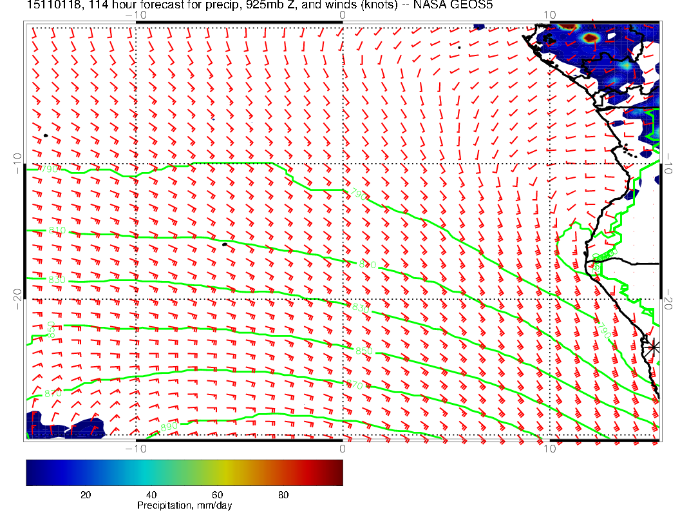Click the 0 longitude label on bottom axis
Screen dimensions: 680x526
[x=343, y=448]
